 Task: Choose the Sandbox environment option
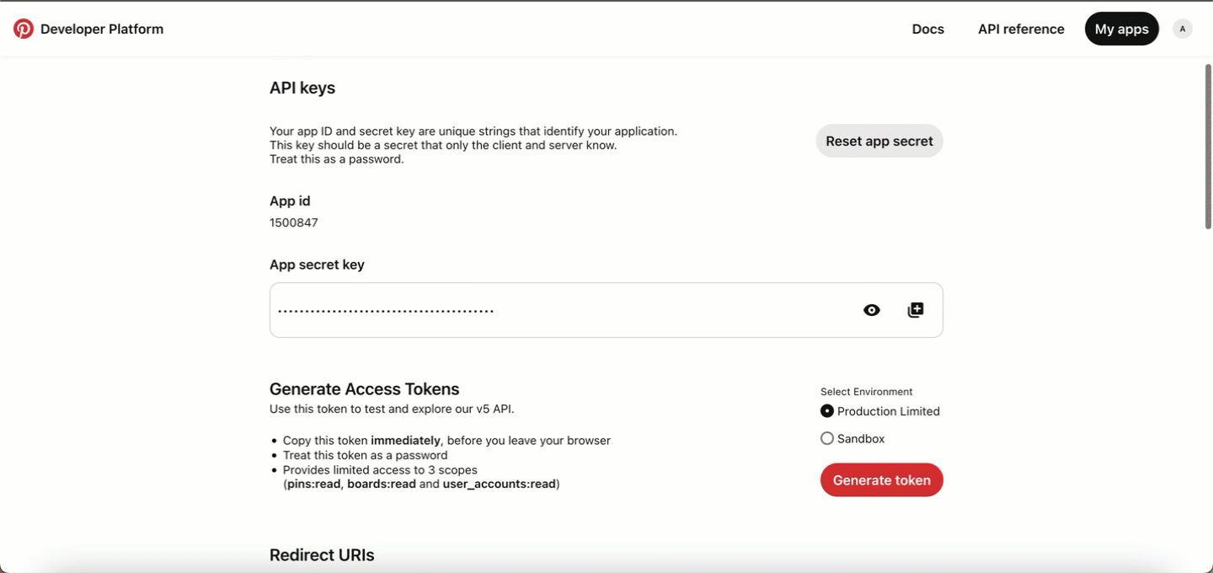click(x=827, y=438)
